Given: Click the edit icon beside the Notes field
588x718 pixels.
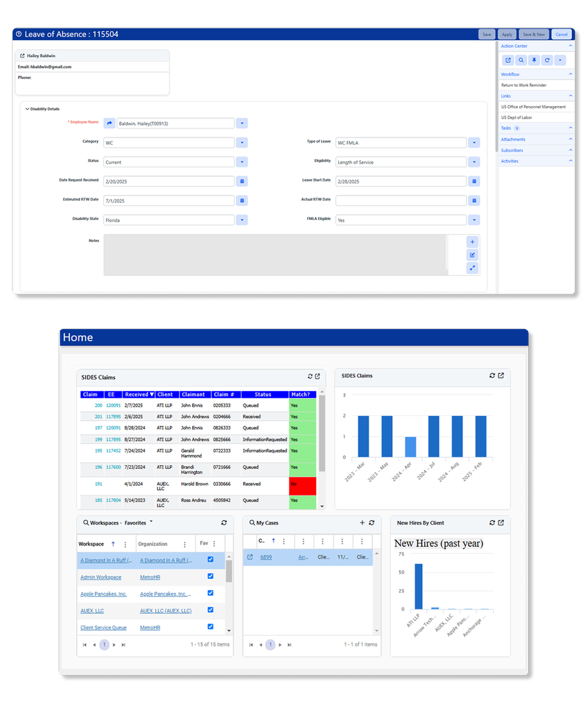Looking at the screenshot, I should 472,254.
